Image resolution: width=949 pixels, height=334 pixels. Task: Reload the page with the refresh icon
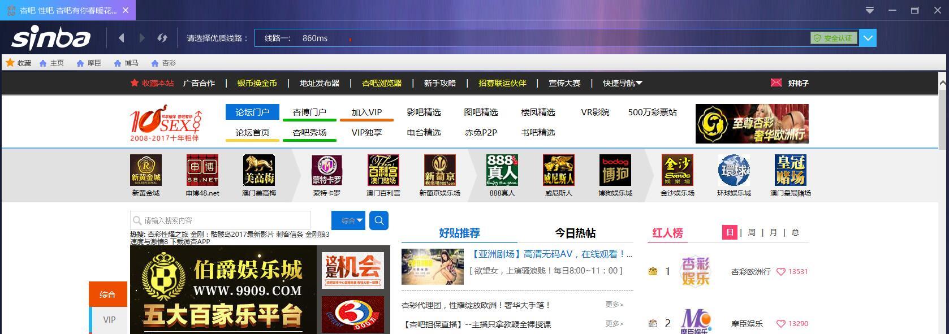tap(162, 38)
